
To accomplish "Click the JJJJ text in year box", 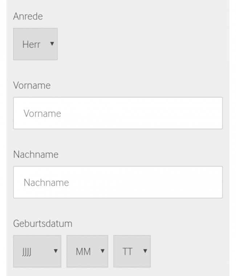I will [27, 252].
